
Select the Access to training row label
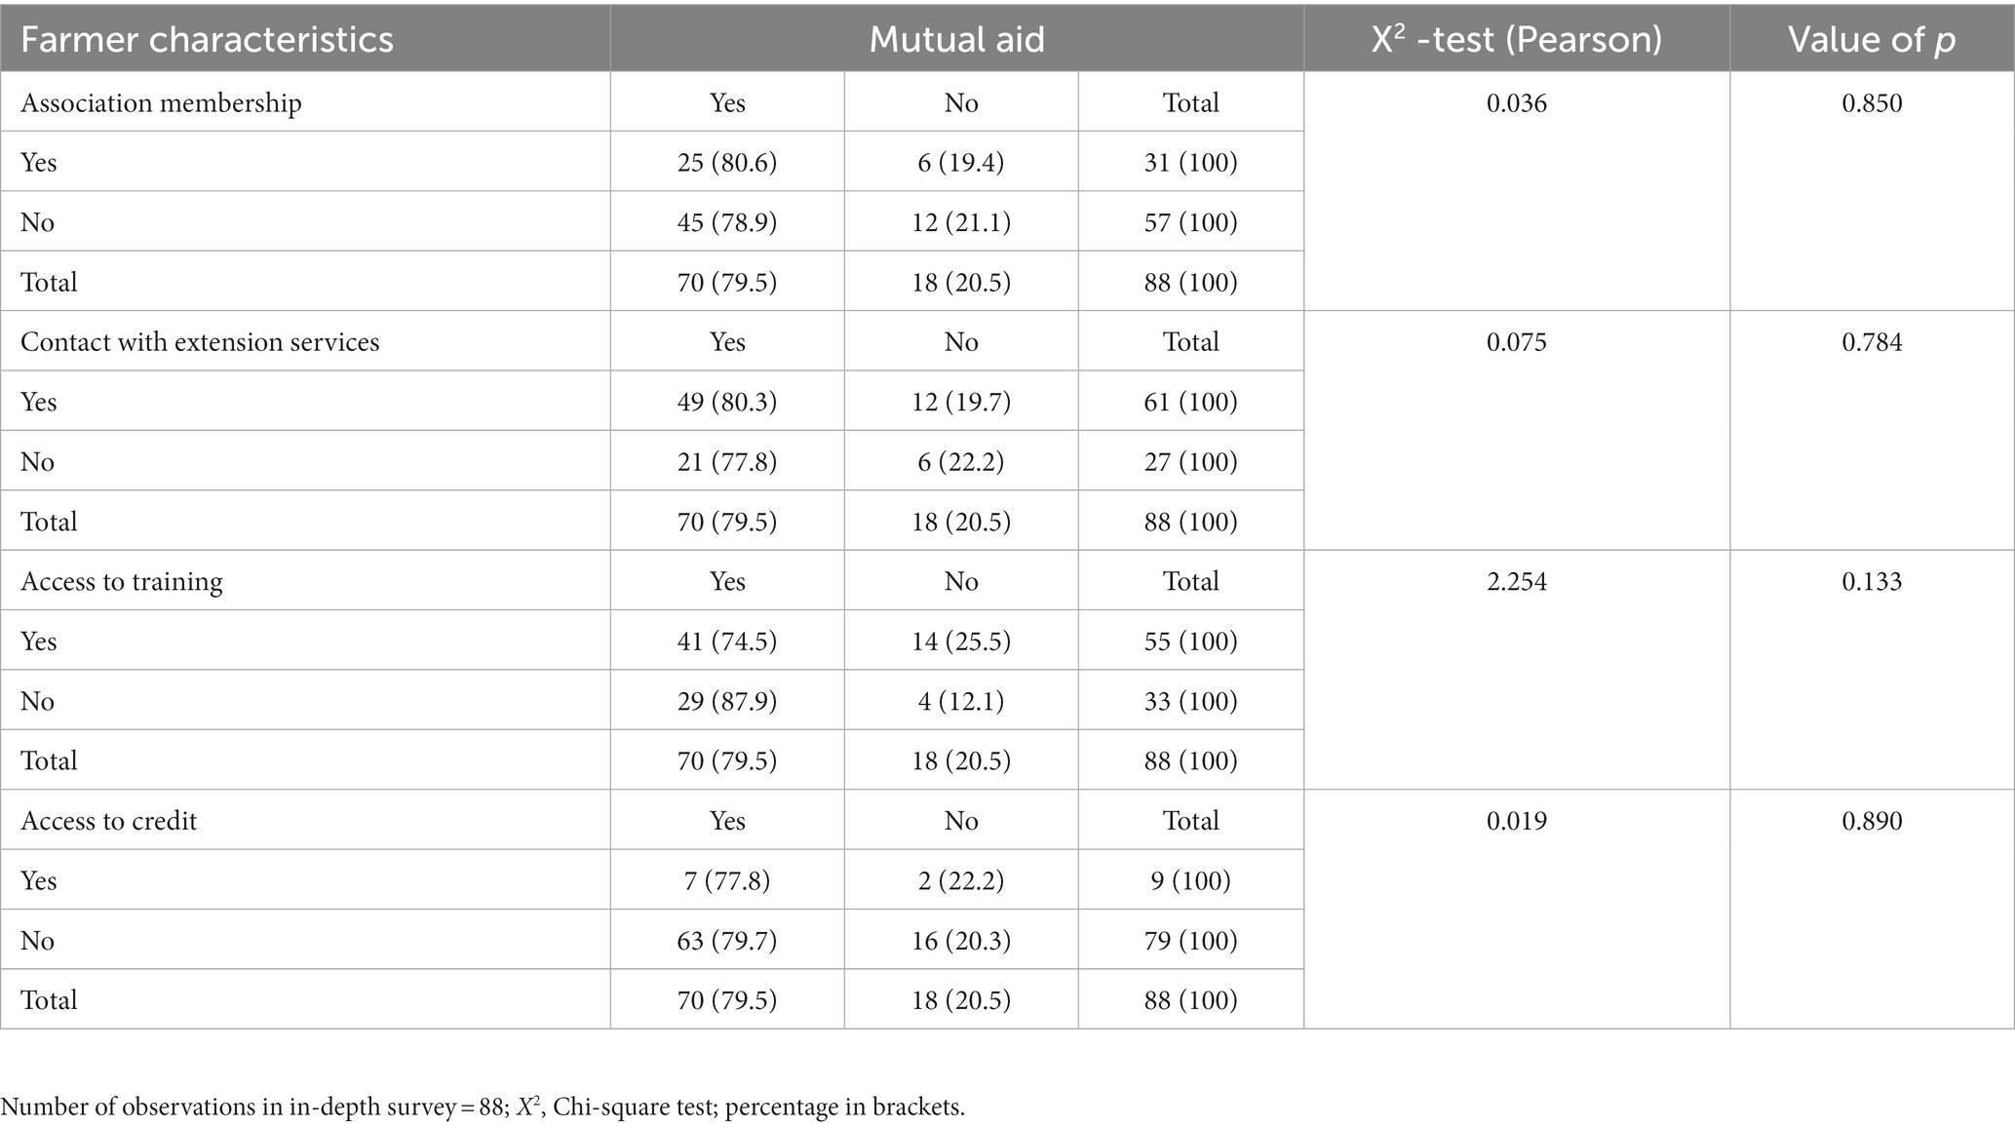[x=122, y=581]
